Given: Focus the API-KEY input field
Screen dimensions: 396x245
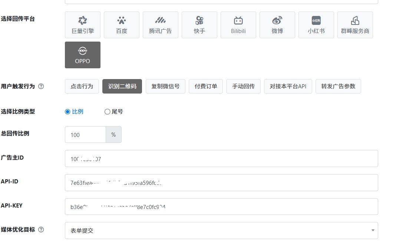Looking at the screenshot, I should (x=221, y=207).
